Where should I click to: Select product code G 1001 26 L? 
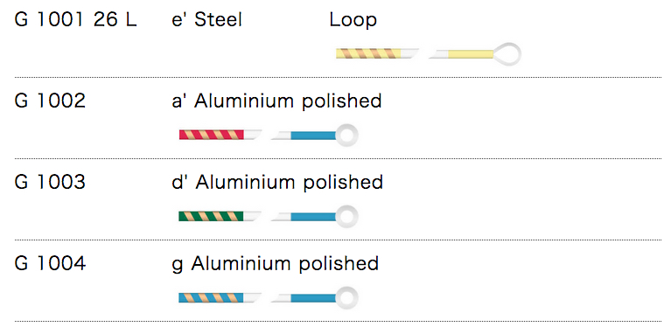click(x=75, y=19)
